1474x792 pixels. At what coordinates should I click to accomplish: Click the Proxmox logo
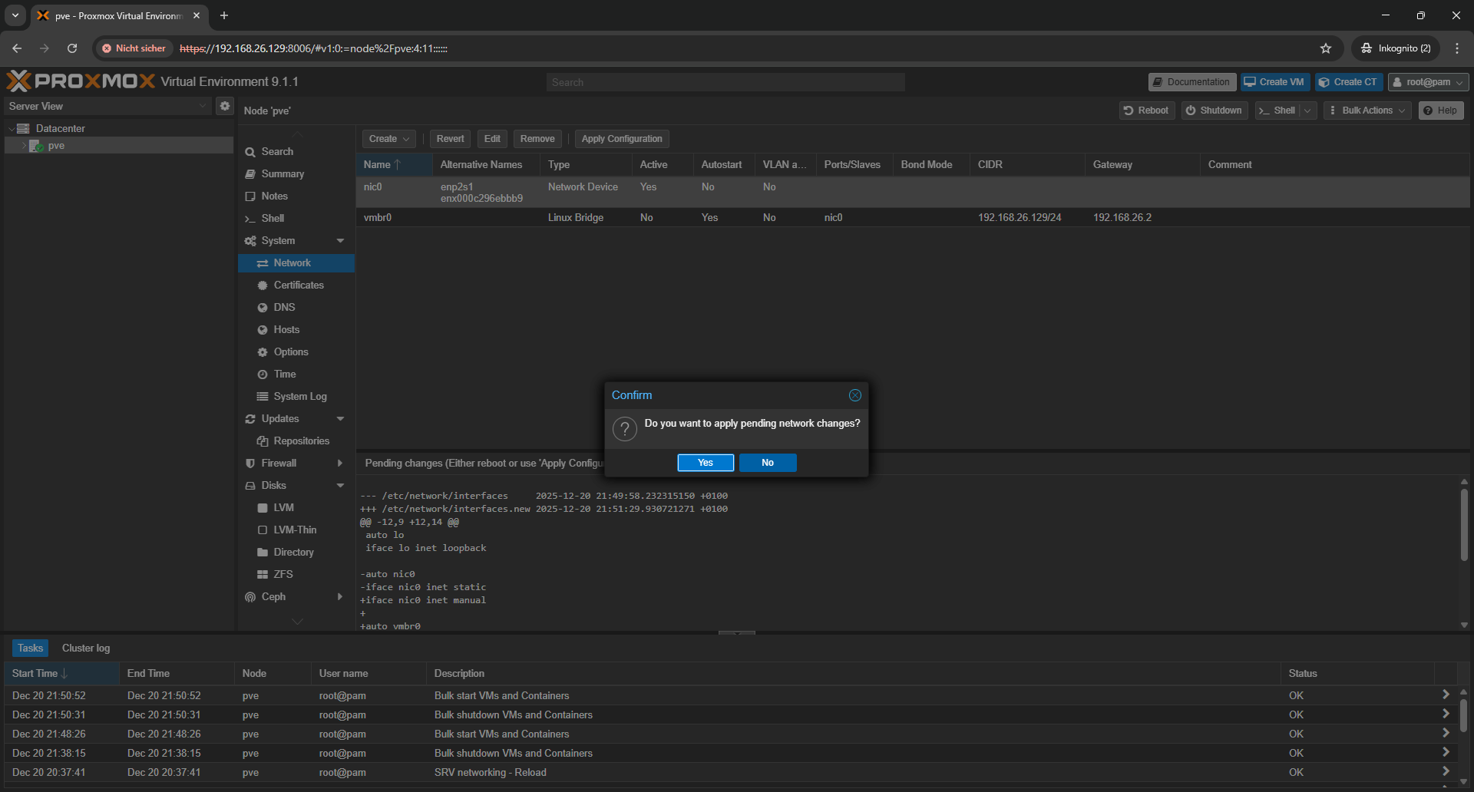click(81, 81)
